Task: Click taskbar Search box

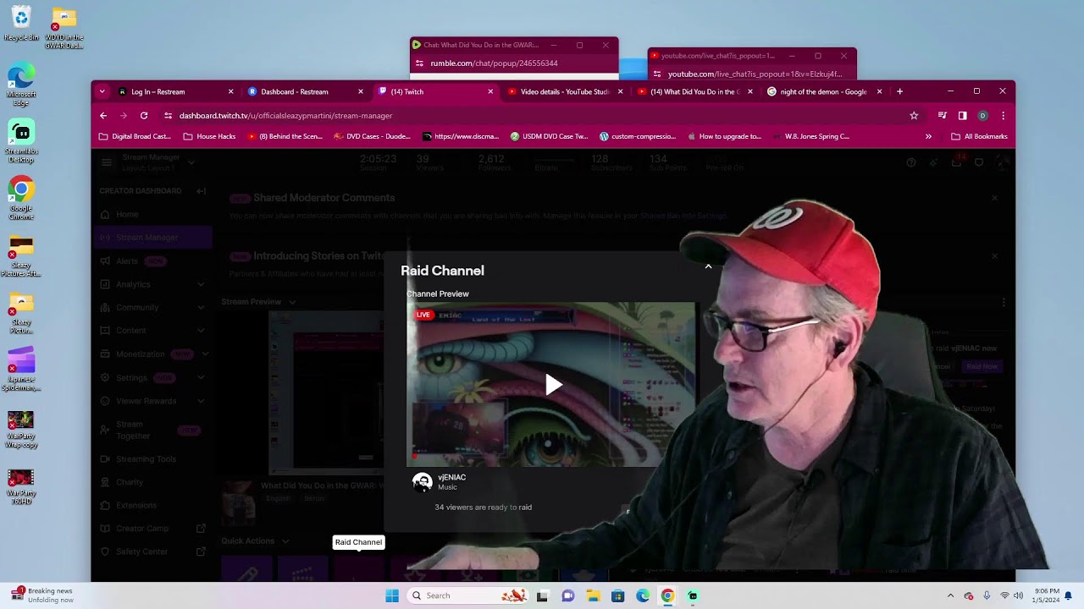Action: point(467,595)
